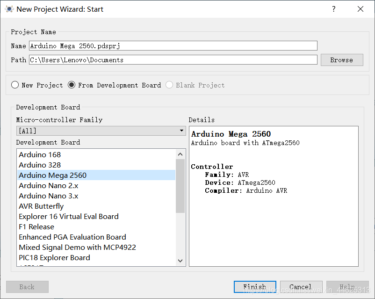Click the project Name input field
This screenshot has width=375, height=299.
tap(173, 45)
